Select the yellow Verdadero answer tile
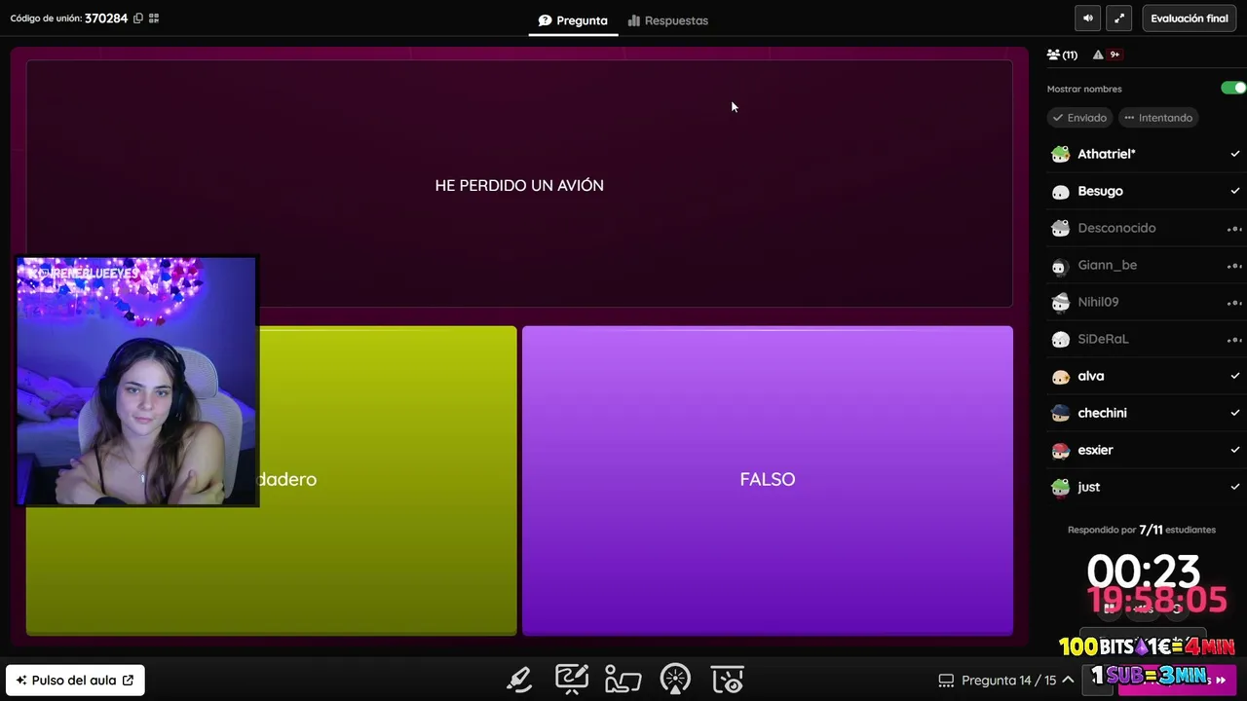 [272, 480]
